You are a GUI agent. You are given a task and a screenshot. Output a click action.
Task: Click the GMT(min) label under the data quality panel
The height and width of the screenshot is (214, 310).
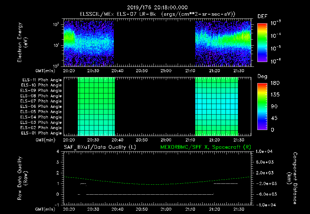(45, 209)
